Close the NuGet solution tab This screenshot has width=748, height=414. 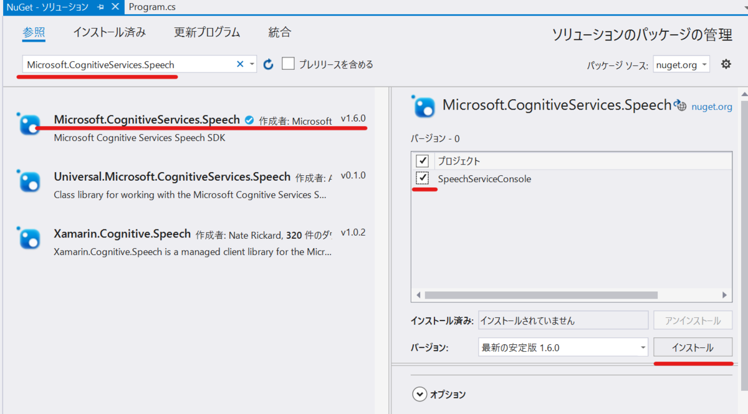click(x=114, y=7)
